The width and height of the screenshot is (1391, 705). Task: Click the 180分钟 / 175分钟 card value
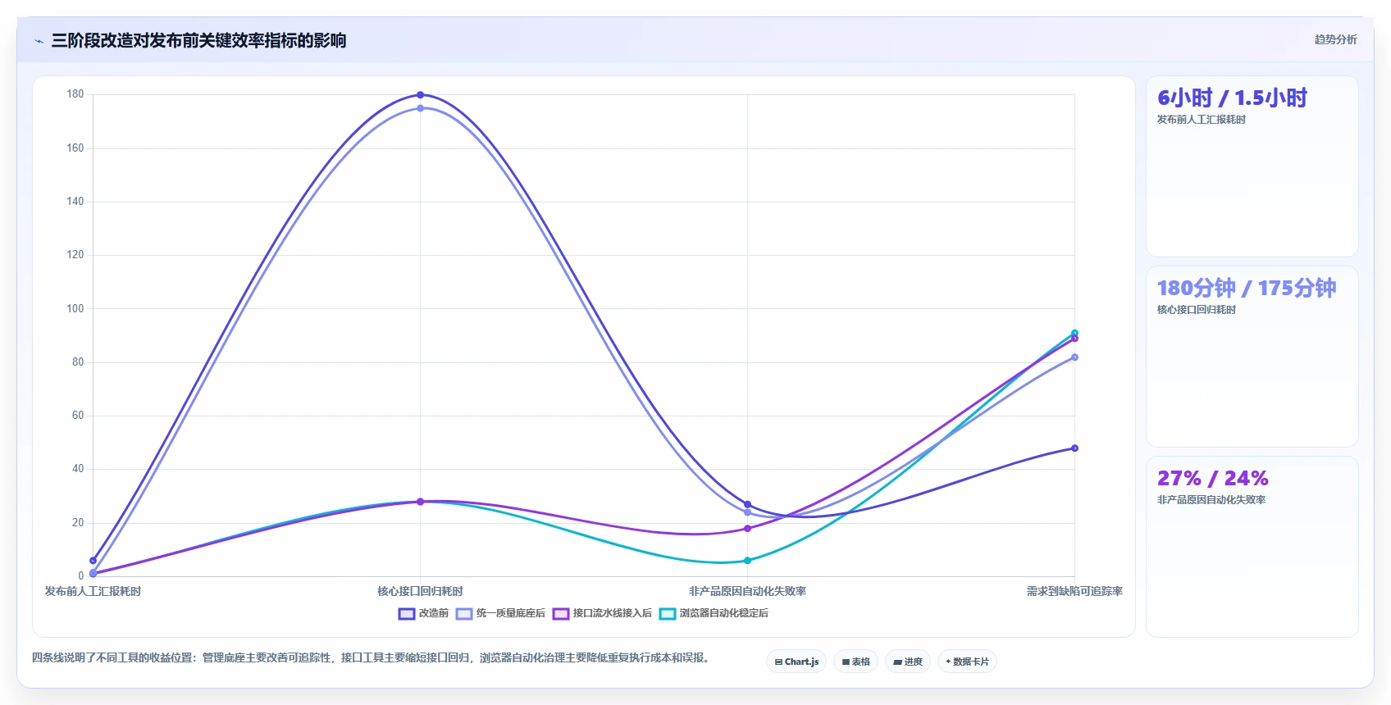(1247, 289)
